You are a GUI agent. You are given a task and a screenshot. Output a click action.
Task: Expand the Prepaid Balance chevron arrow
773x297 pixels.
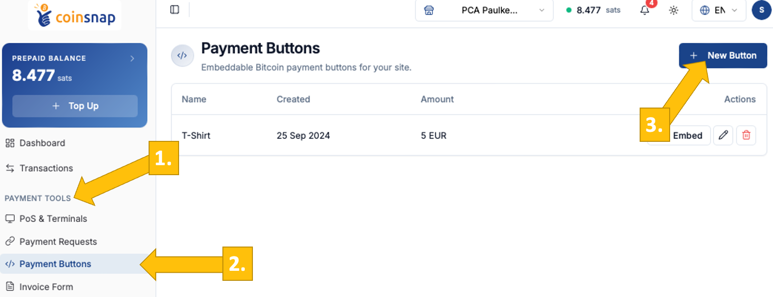tap(132, 58)
